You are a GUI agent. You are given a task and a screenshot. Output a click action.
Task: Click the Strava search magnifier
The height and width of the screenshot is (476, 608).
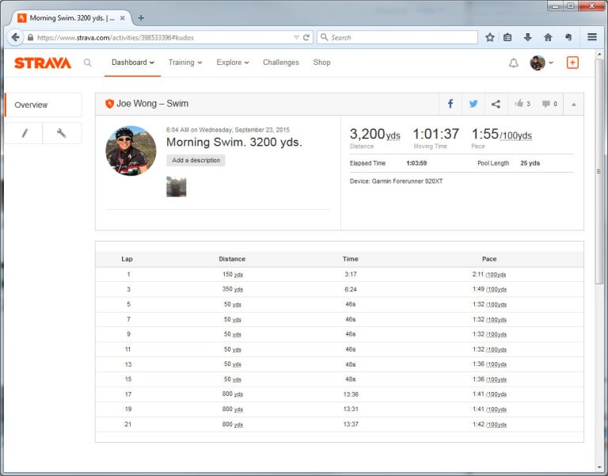(x=88, y=63)
